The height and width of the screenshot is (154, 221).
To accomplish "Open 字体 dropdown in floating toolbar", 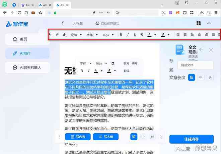I will (86, 63).
